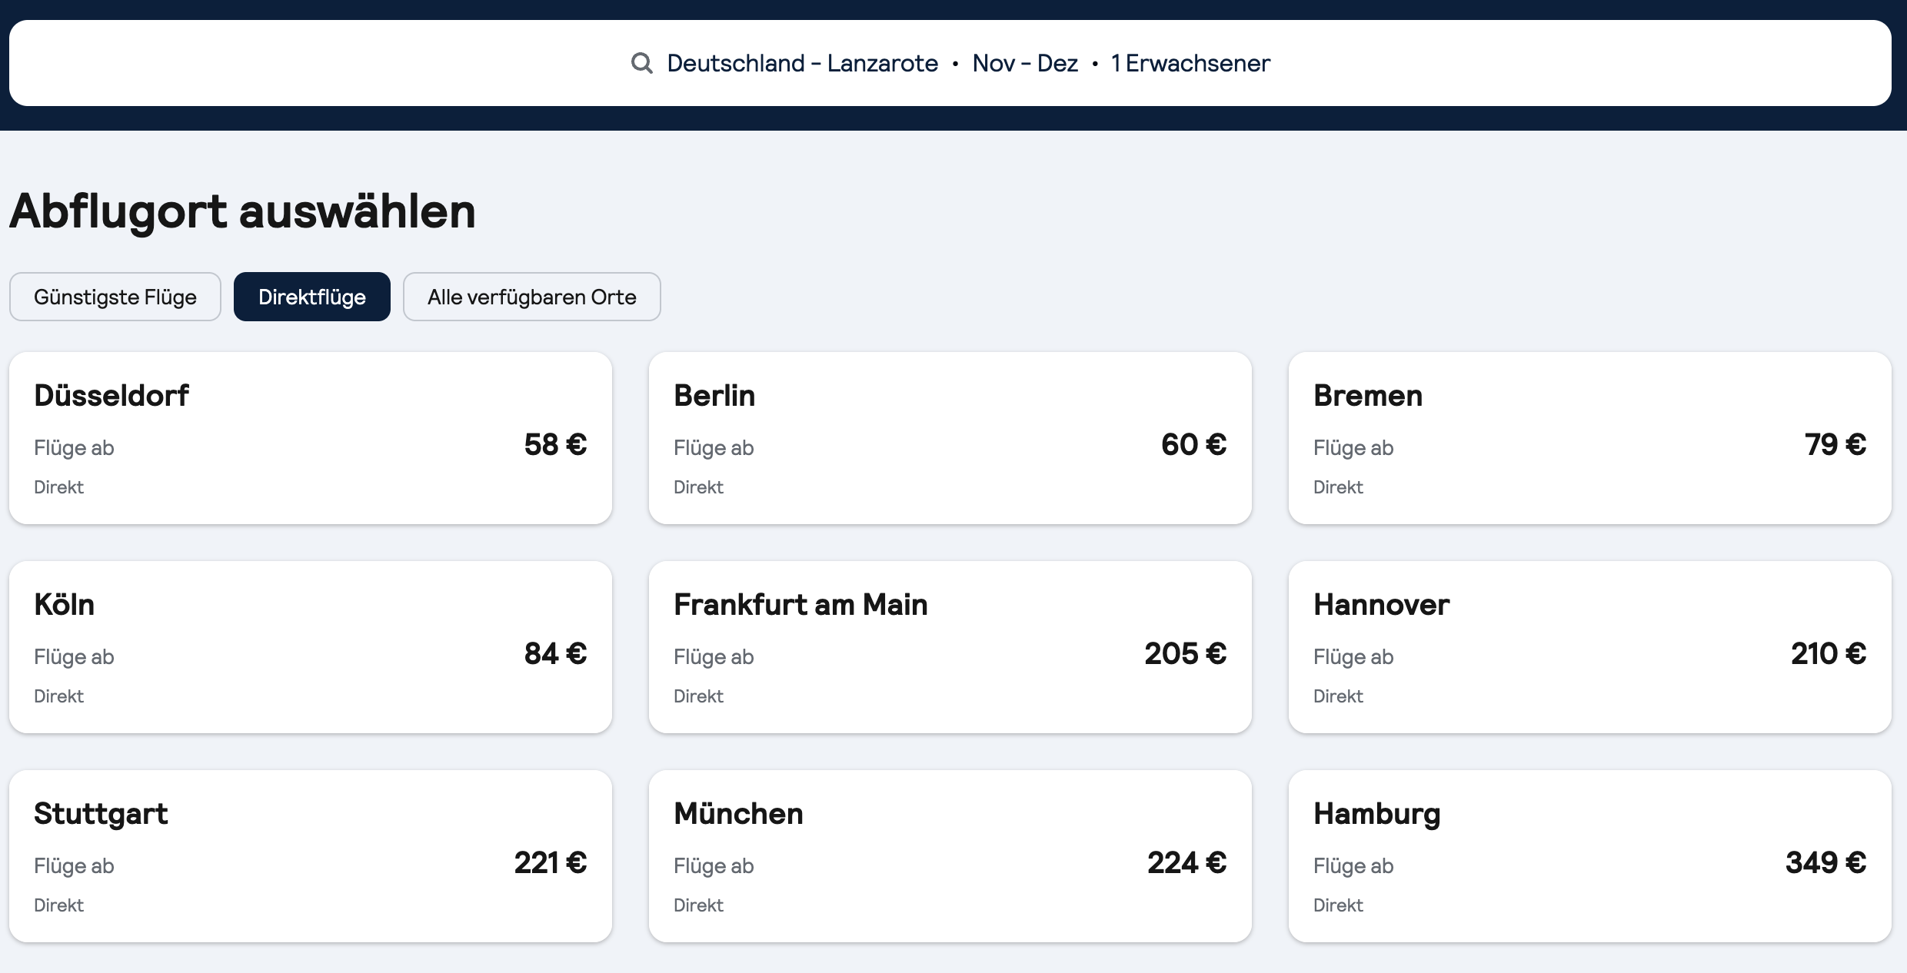Select the Direktflüge filter
The height and width of the screenshot is (973, 1907).
312,297
